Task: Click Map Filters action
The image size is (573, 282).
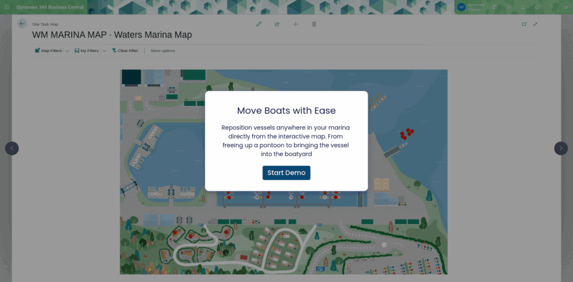Action: 48,51
